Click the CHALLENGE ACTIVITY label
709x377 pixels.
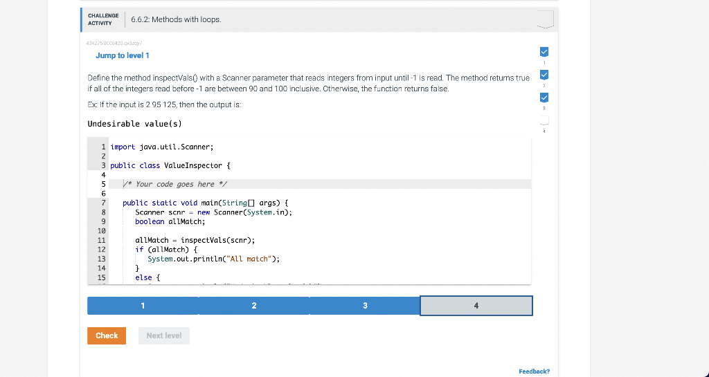click(x=103, y=19)
